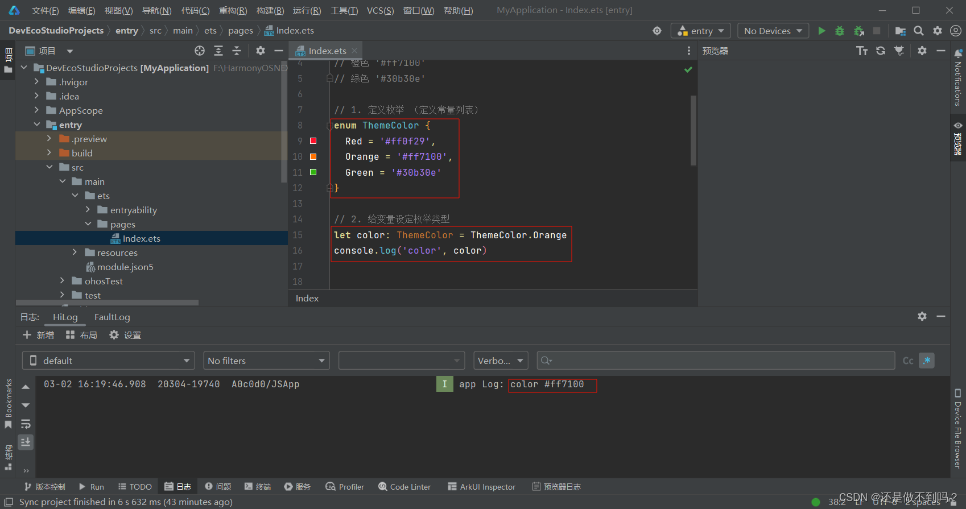
Task: Expand all icon in project panel toolbar
Action: point(218,51)
